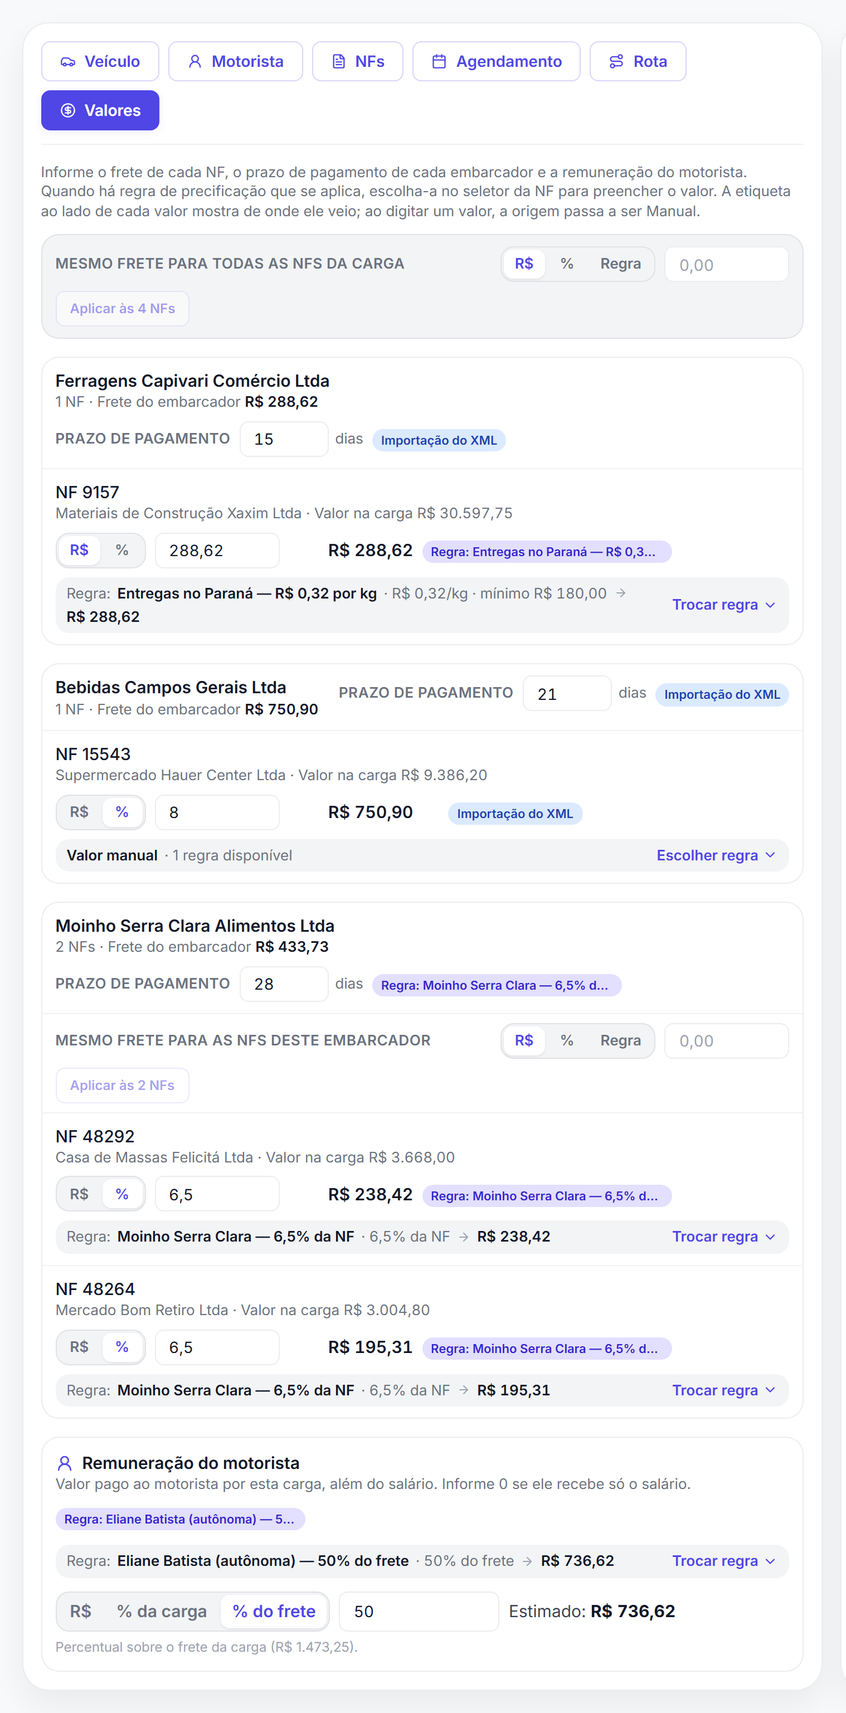Click the route icon on Rota

(x=616, y=62)
